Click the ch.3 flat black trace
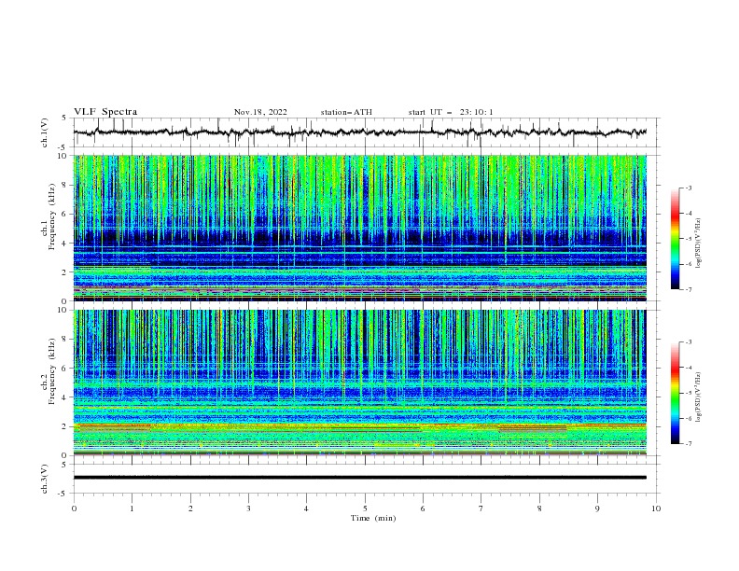The image size is (739, 571). [x=360, y=478]
